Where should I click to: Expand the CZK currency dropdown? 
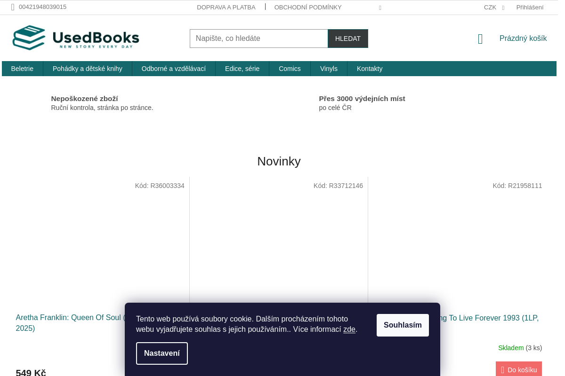[494, 8]
